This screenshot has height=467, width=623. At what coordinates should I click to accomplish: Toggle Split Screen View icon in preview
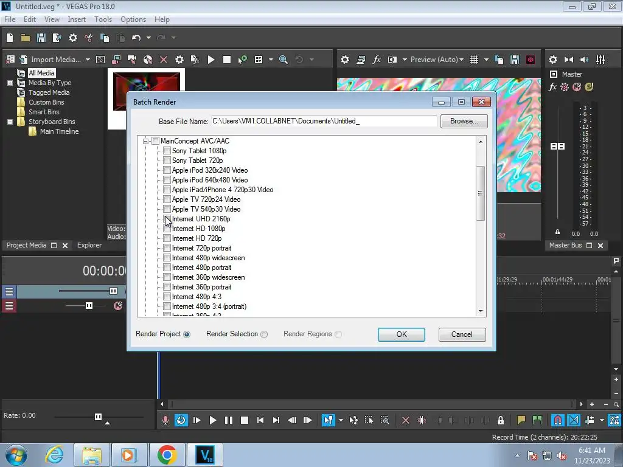coord(392,60)
